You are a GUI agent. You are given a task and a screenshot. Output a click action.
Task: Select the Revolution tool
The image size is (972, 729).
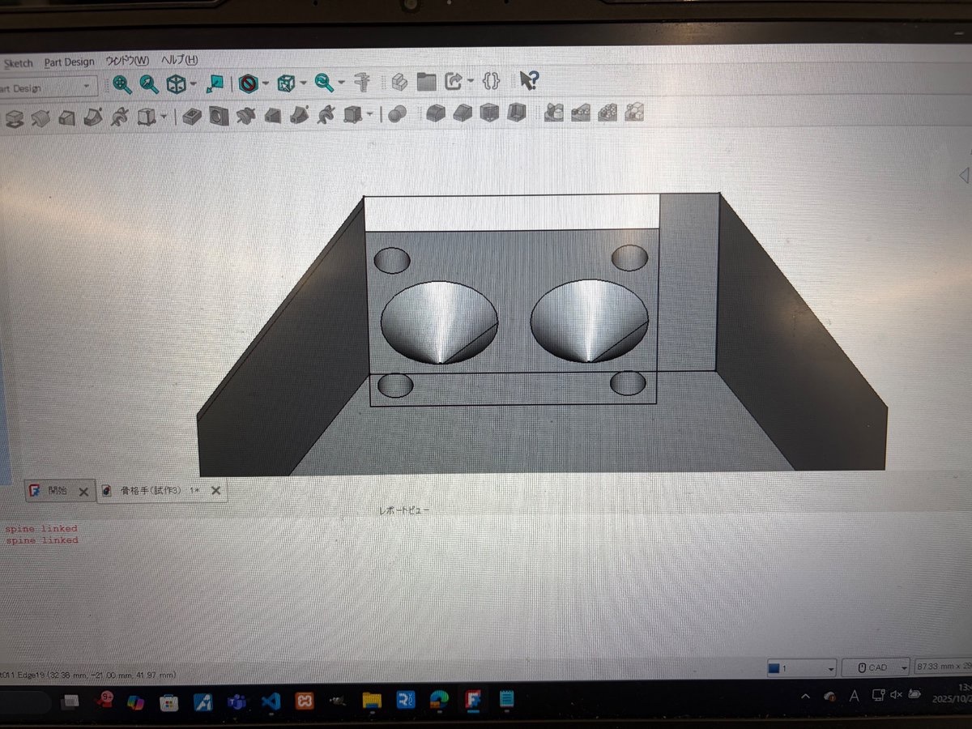tap(40, 118)
